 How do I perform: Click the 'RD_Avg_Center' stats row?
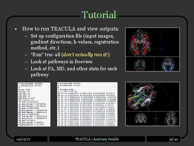[x=33, y=112]
